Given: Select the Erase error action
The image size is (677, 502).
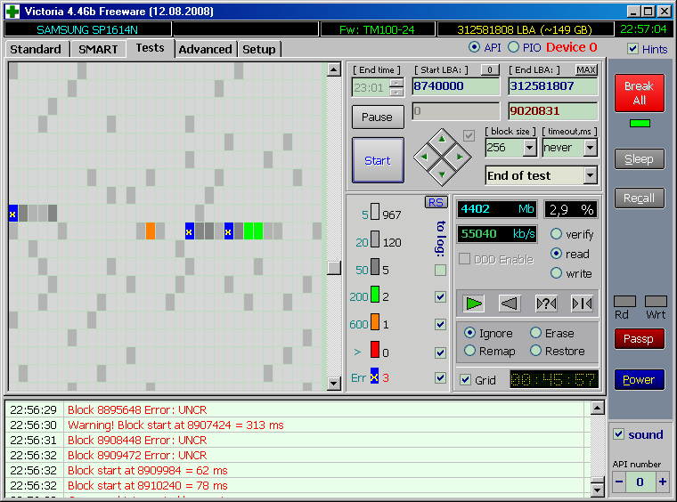Looking at the screenshot, I should pos(536,333).
